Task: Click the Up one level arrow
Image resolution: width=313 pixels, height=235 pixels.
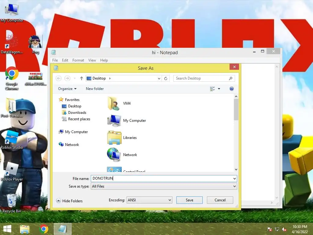Action: (81, 78)
